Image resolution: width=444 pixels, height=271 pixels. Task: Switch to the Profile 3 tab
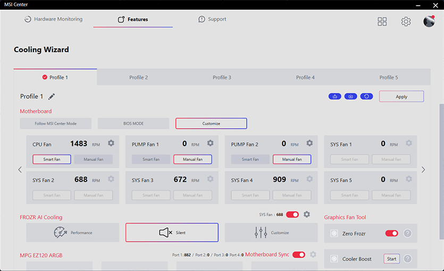[222, 78]
